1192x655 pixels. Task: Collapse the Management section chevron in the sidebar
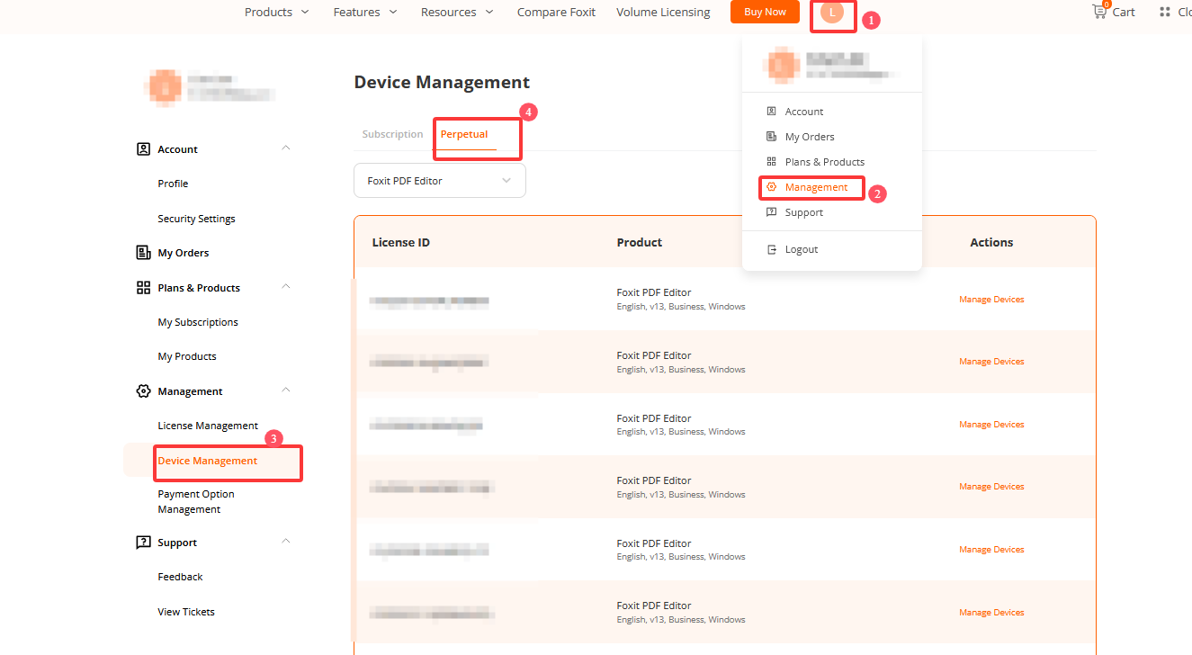click(x=286, y=390)
